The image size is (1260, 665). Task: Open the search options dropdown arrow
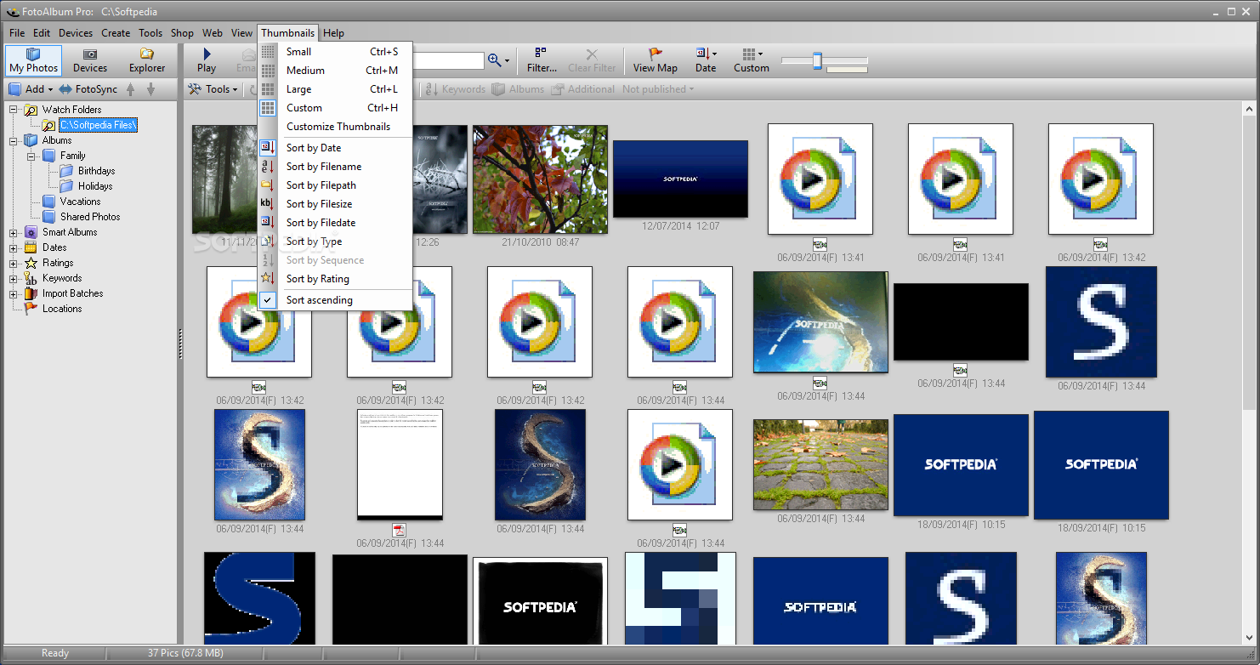coord(508,61)
